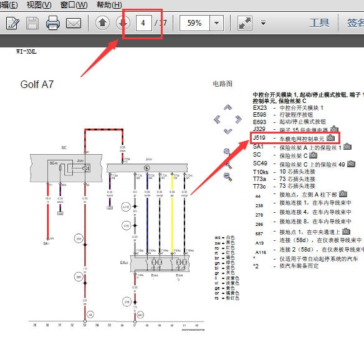
Task: Click the T73a 73 芯插头连接 entry
Action: (284, 179)
